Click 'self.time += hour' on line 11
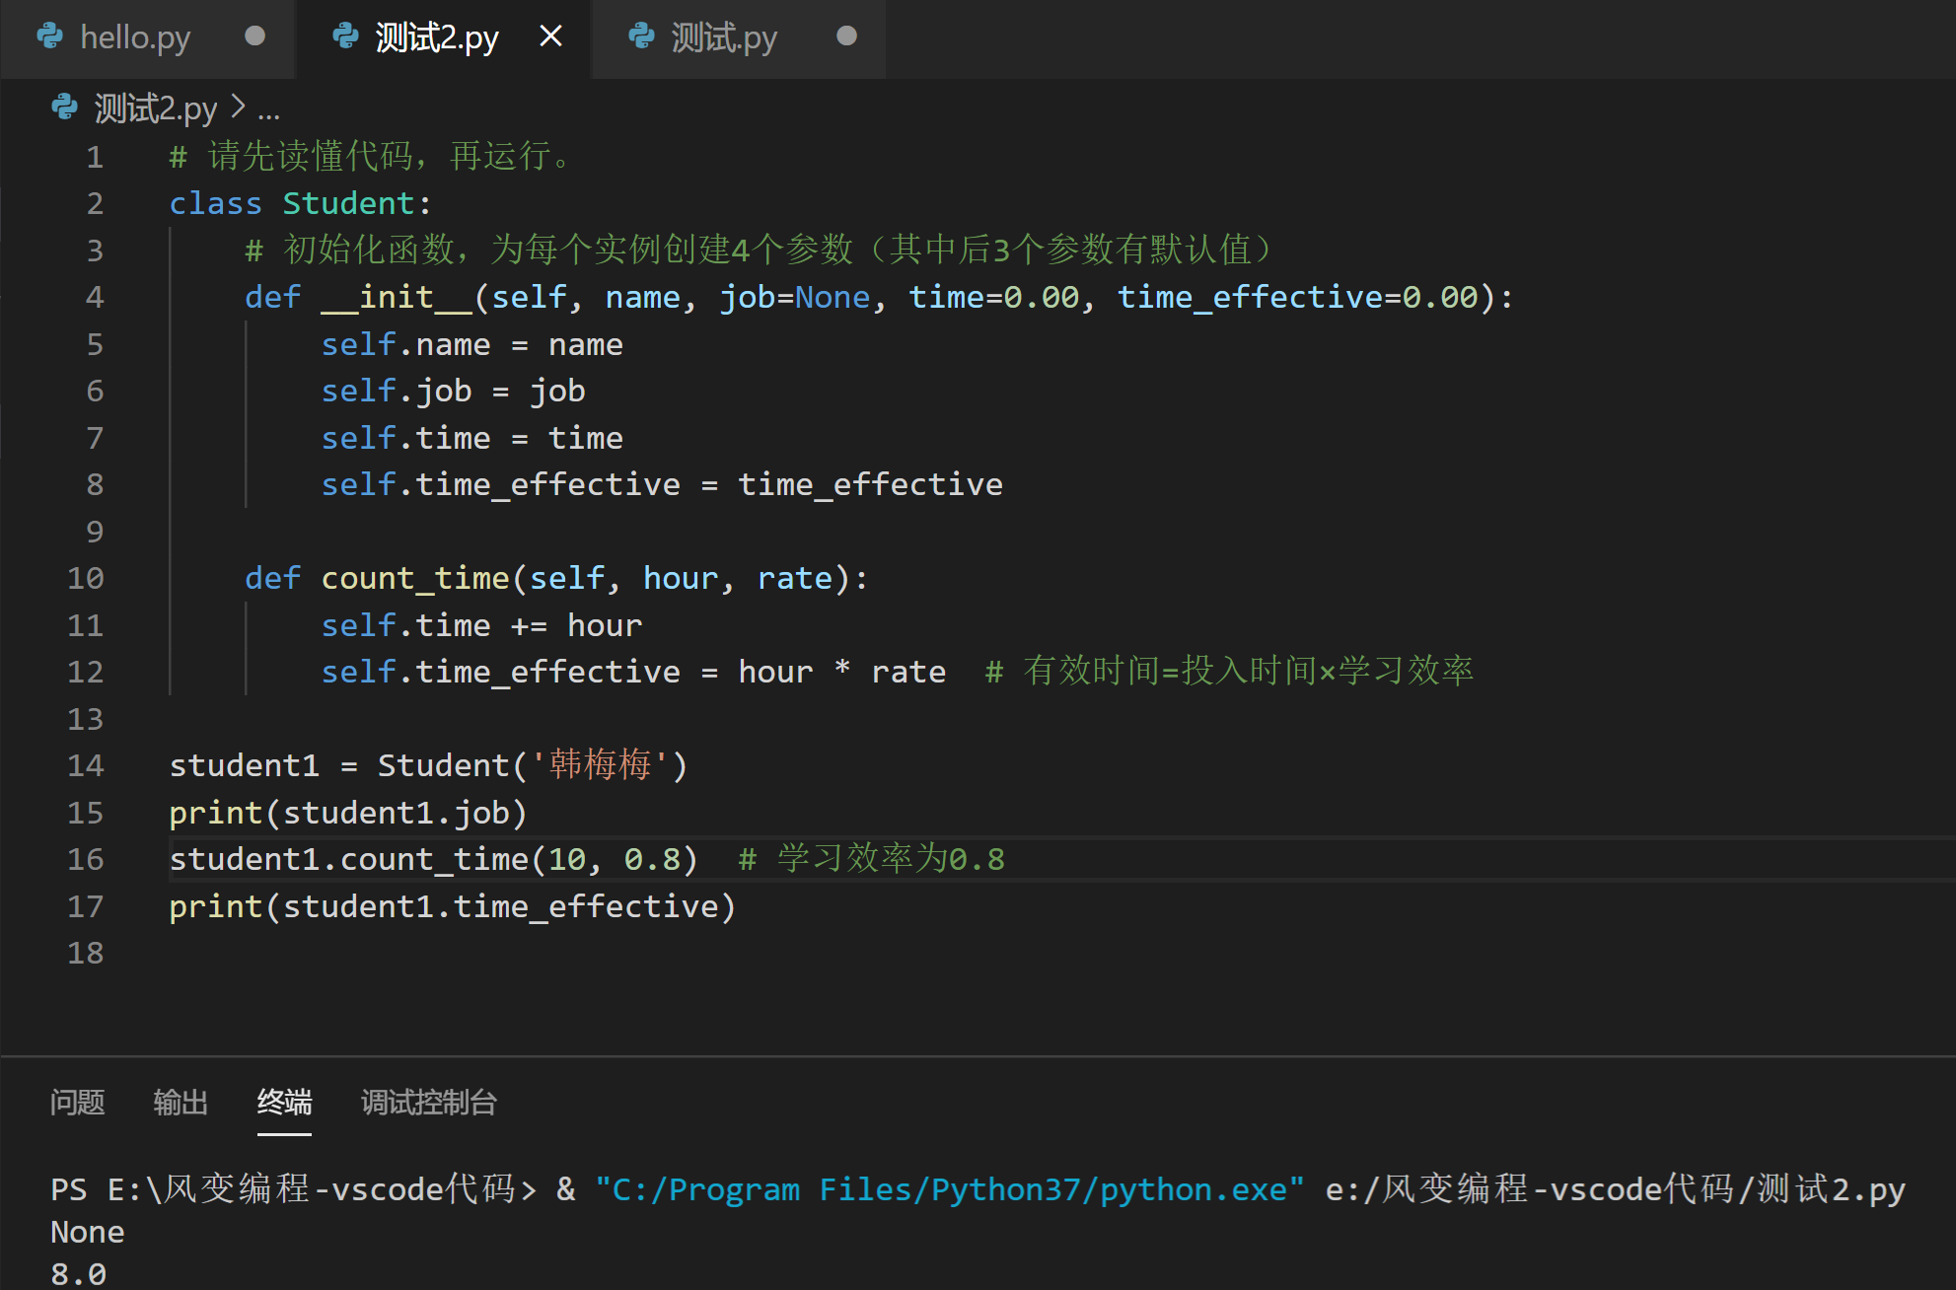Viewport: 1956px width, 1290px height. click(x=481, y=625)
